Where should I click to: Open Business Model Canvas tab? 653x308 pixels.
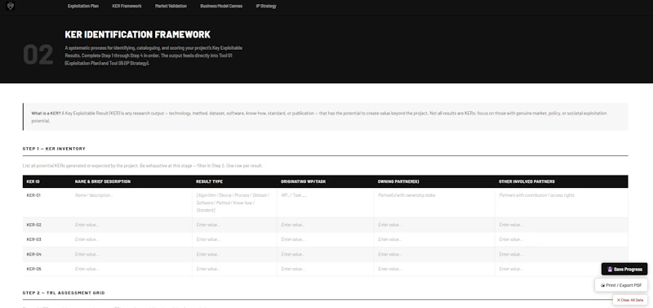point(221,6)
